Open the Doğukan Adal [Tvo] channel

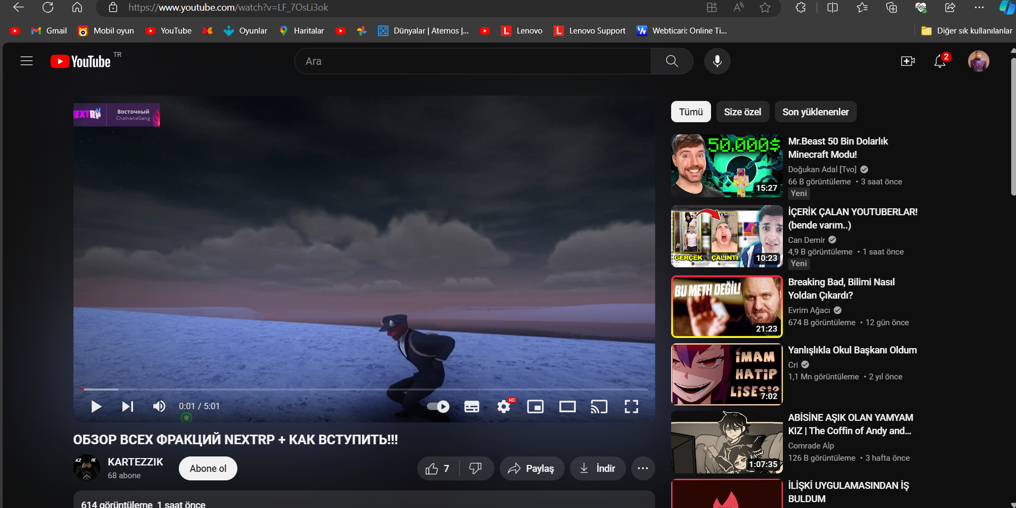click(x=822, y=169)
